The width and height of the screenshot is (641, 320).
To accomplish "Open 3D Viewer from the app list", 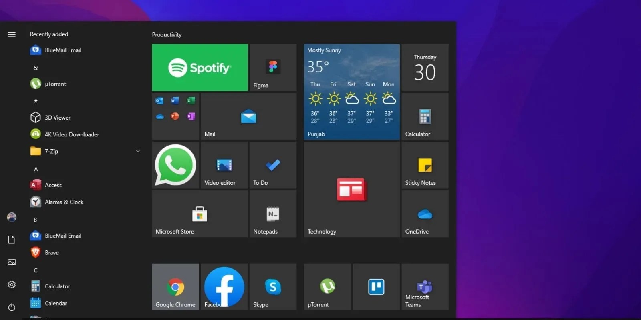I will point(85,118).
